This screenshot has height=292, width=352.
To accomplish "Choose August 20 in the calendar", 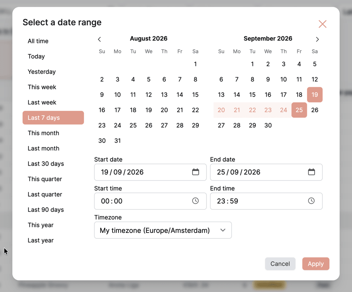I will coord(164,110).
